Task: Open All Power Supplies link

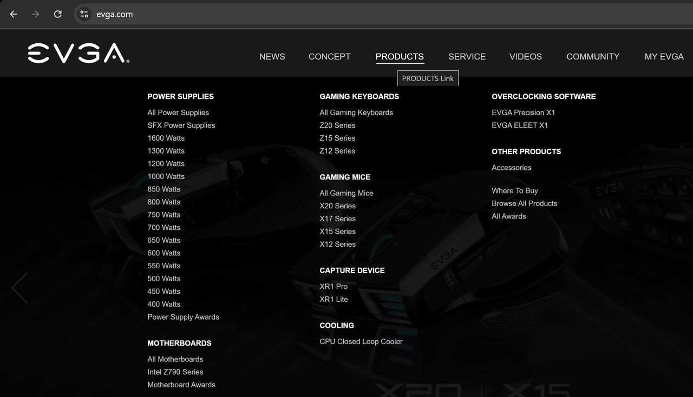Action: coord(178,113)
